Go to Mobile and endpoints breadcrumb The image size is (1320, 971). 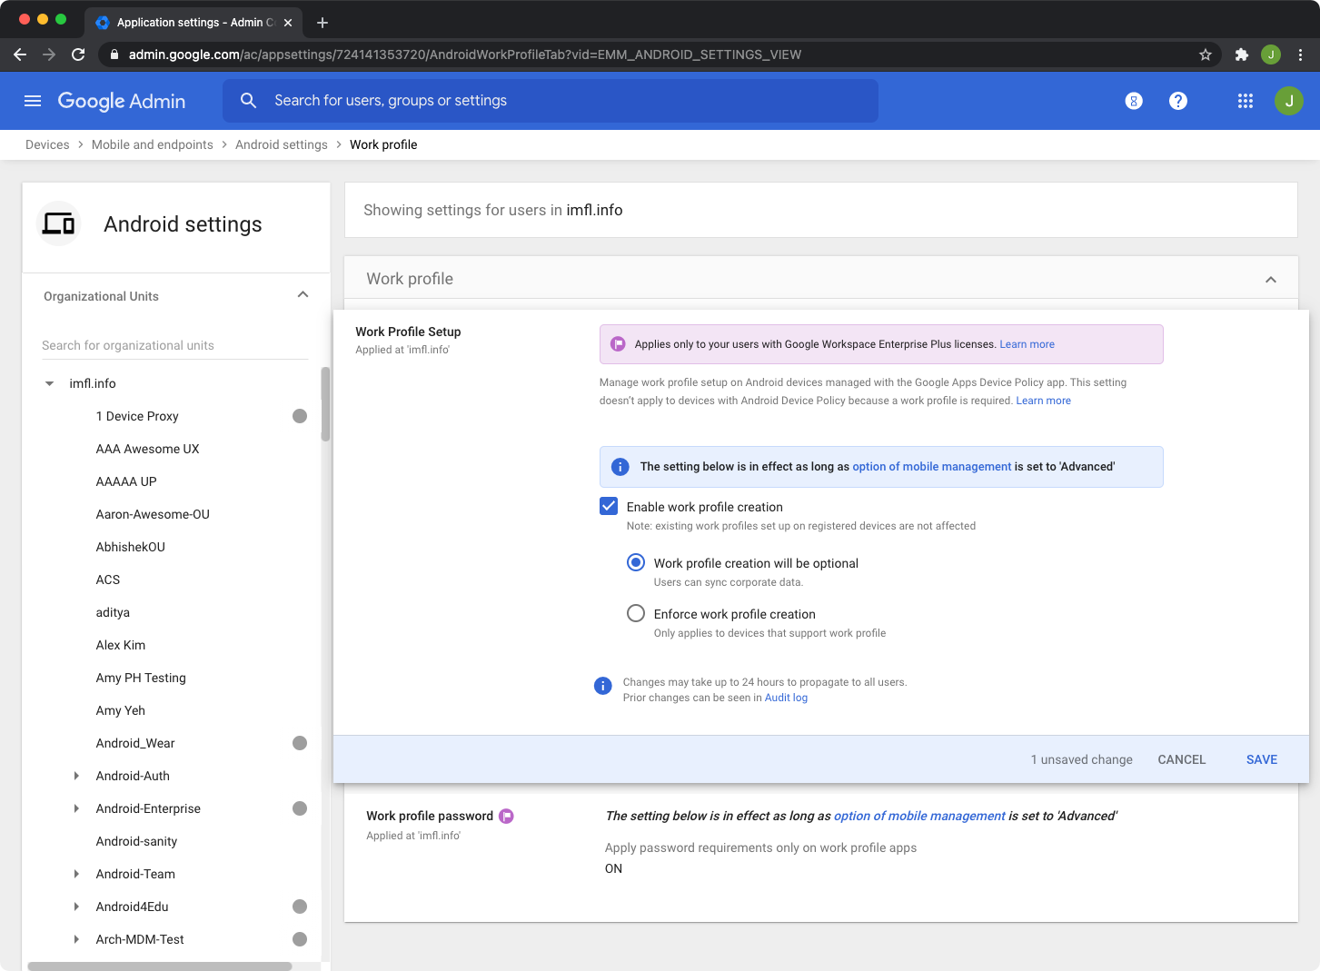click(153, 144)
